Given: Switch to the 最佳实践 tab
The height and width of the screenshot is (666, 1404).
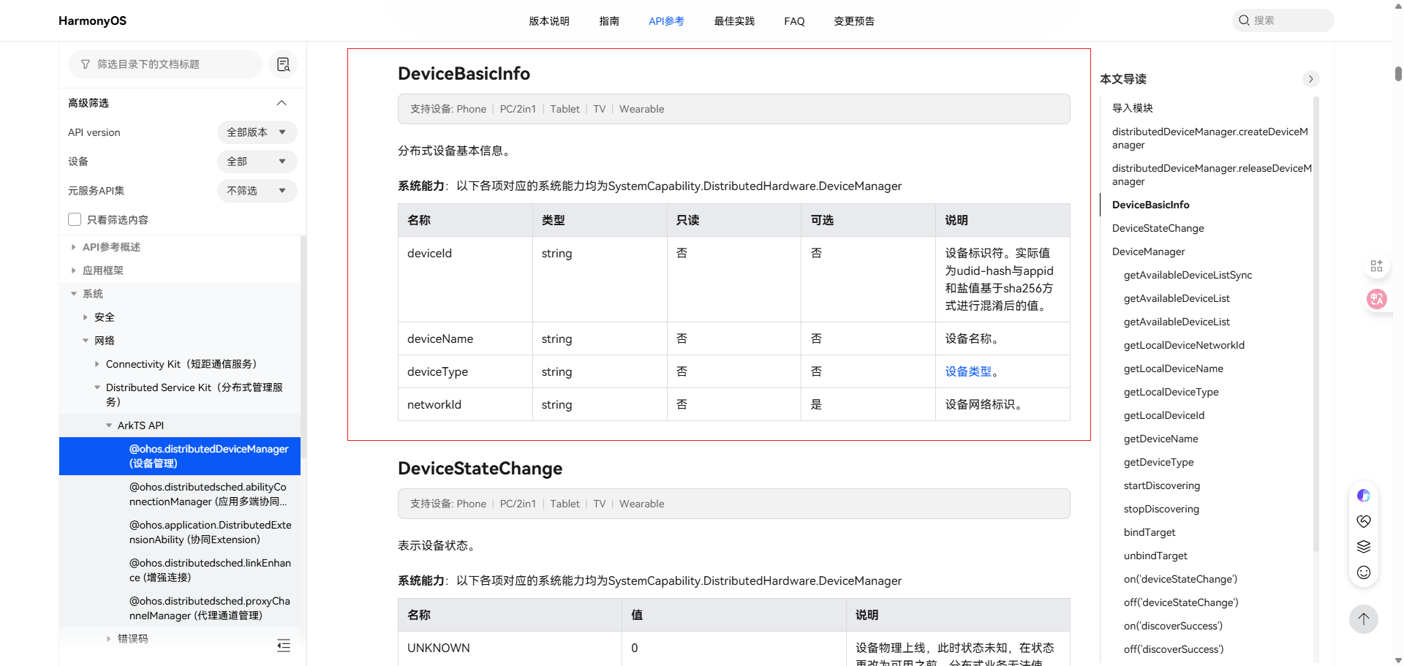Looking at the screenshot, I should click(734, 21).
